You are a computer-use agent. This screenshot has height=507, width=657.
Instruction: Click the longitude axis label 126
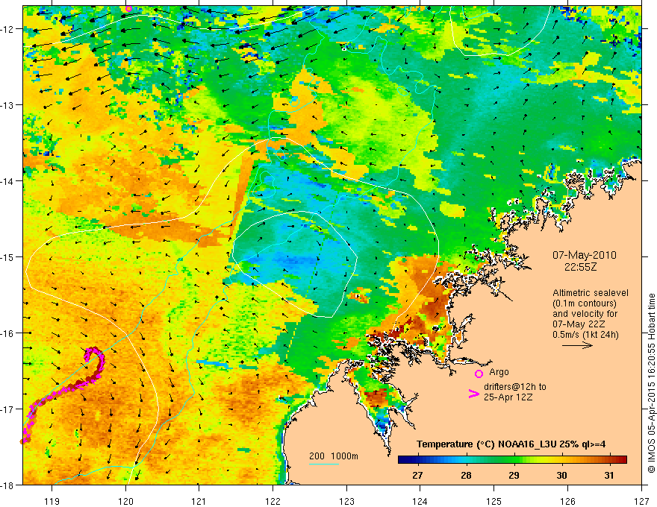[x=567, y=501]
